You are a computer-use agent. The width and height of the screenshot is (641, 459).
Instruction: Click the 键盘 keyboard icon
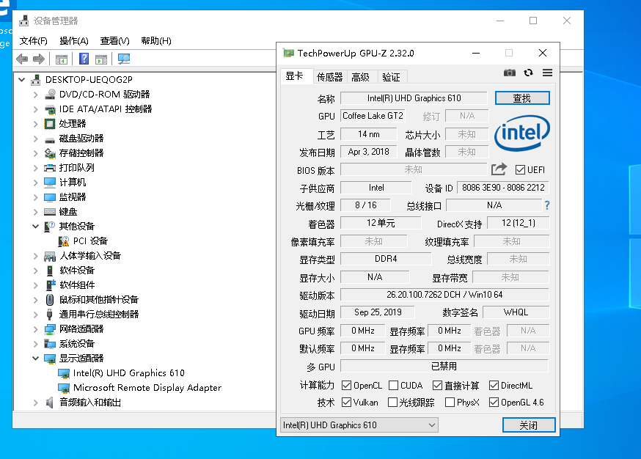tap(50, 212)
